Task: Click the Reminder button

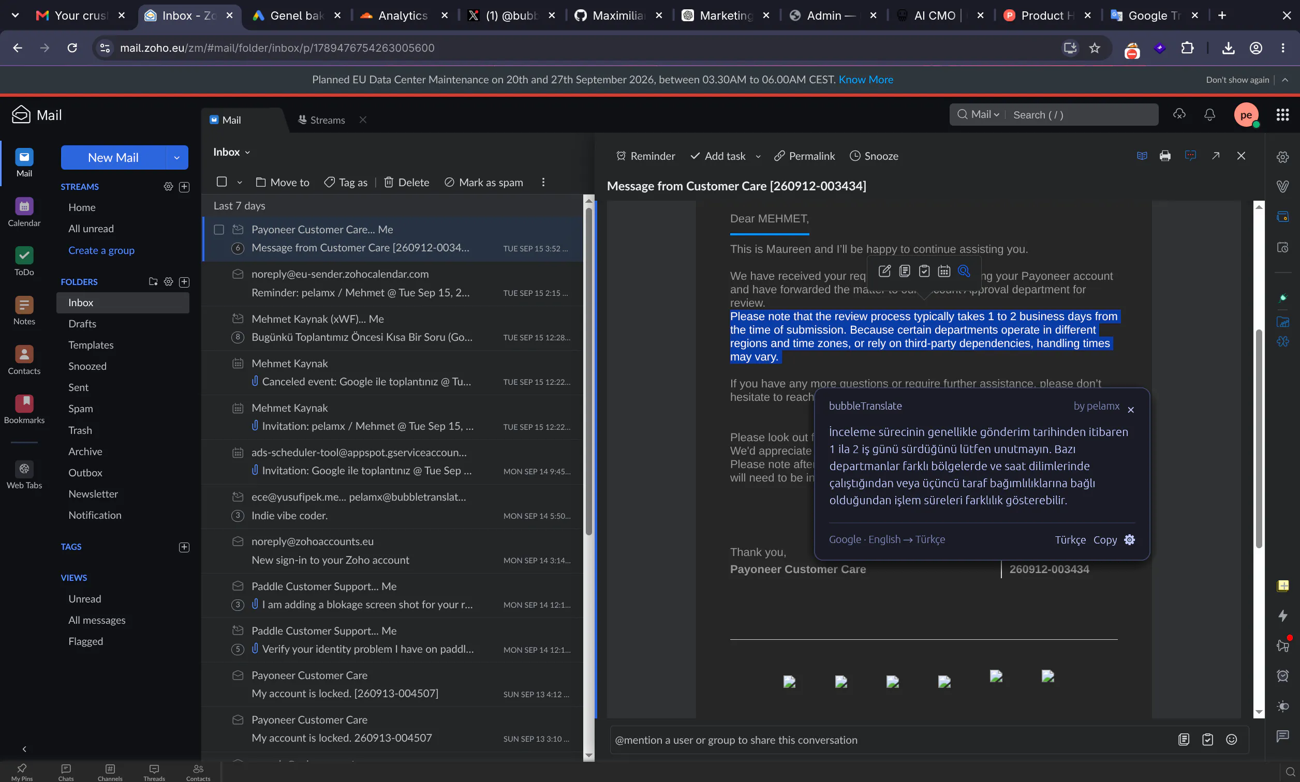Action: pyautogui.click(x=645, y=156)
